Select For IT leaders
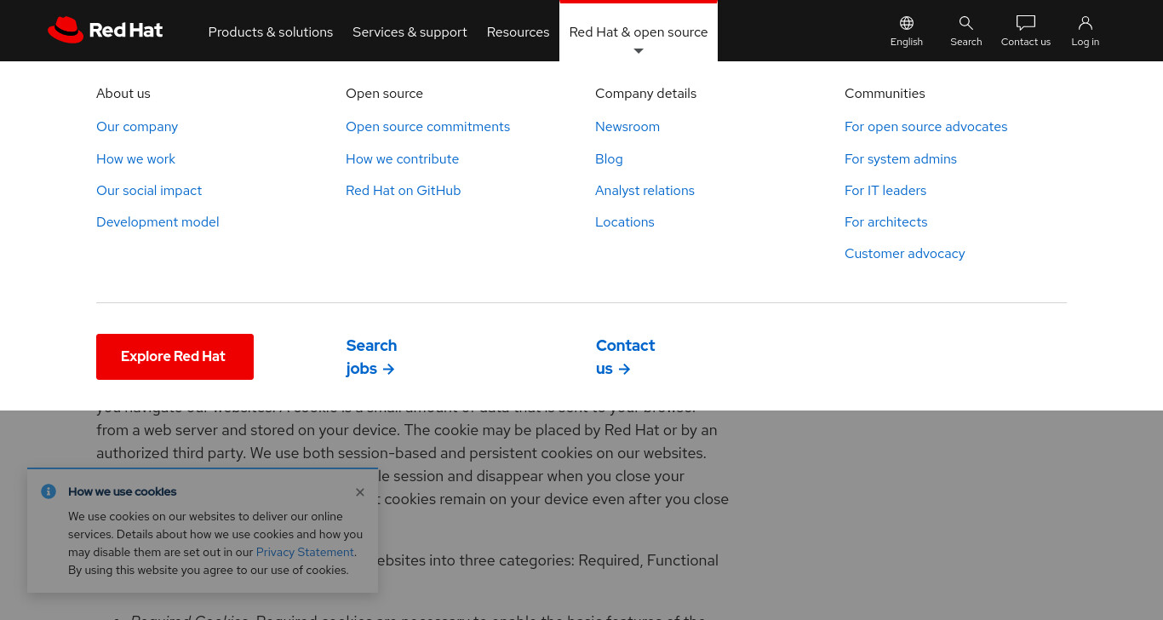The image size is (1163, 620). [885, 191]
